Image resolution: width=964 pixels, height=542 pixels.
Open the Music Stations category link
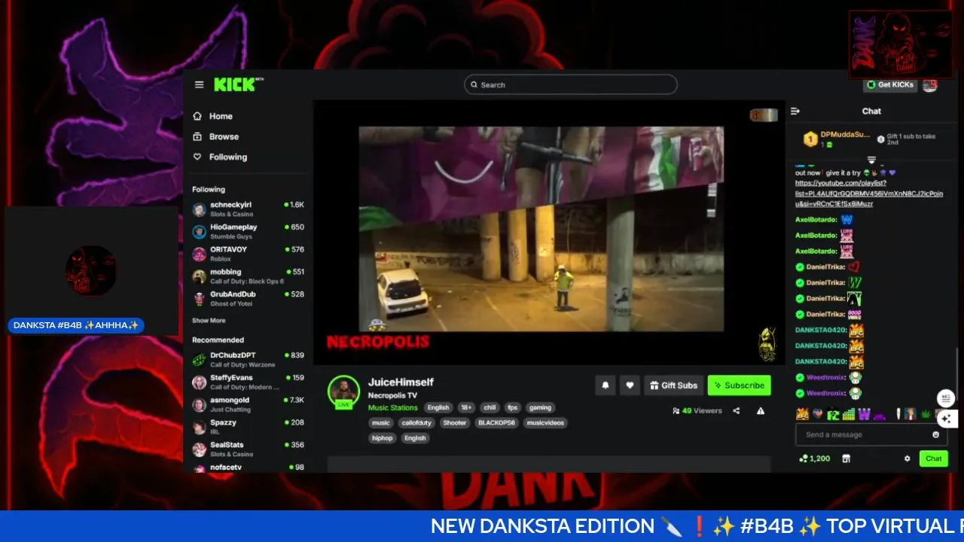coord(392,407)
